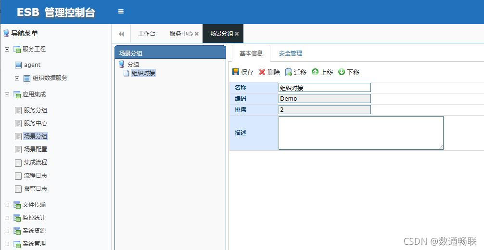Click the 组织对接 document icon
Image resolution: width=484 pixels, height=250 pixels.
tap(126, 73)
